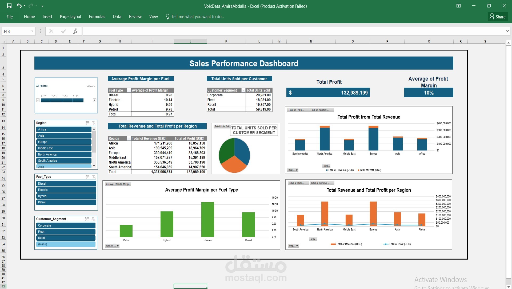Viewport: 512px width, 289px height.
Task: Click Multi-Select icon on Customer_Segment slicer
Action: click(x=87, y=219)
